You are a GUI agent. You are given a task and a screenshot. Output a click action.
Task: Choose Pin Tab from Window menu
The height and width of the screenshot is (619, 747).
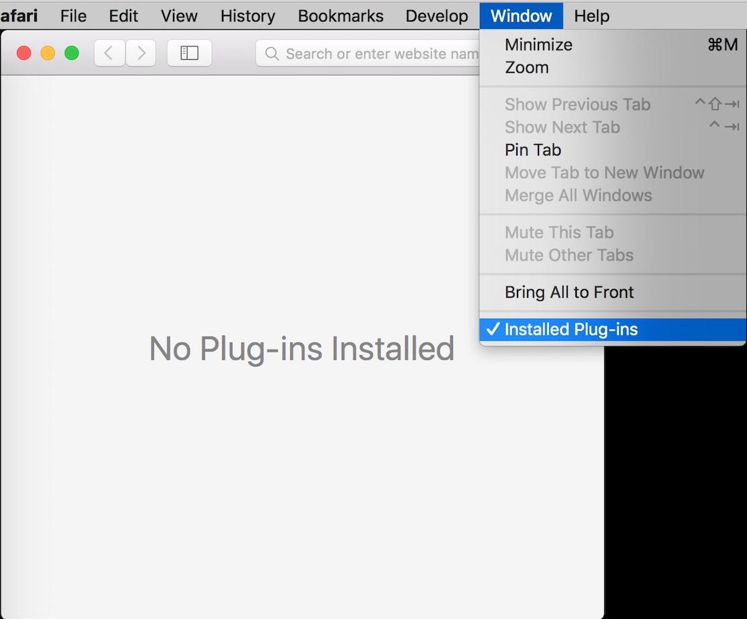(x=532, y=150)
